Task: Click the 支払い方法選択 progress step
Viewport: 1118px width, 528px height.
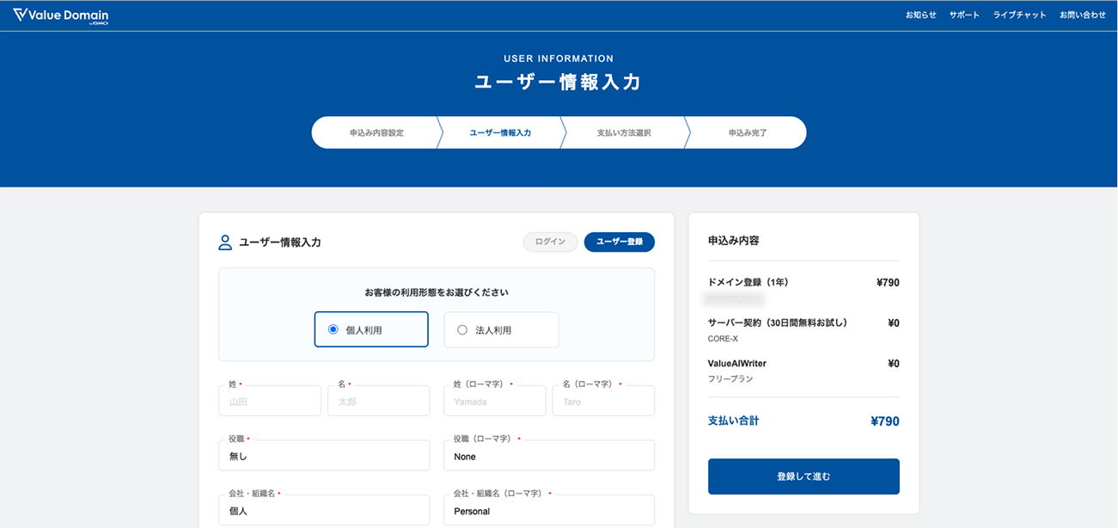Action: click(624, 133)
